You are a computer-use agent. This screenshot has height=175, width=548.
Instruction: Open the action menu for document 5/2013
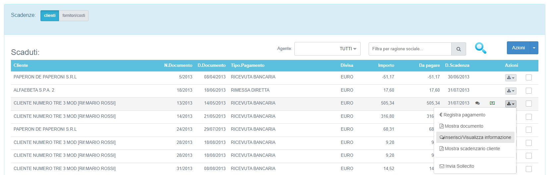[x=511, y=78]
